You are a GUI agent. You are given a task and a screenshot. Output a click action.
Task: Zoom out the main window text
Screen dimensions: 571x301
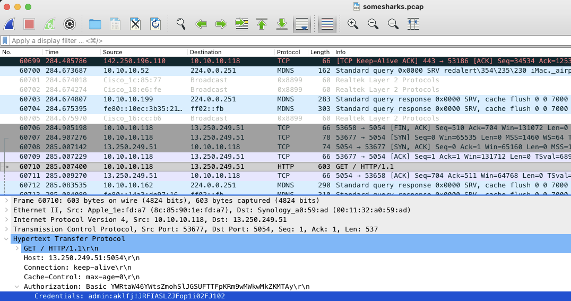point(373,24)
